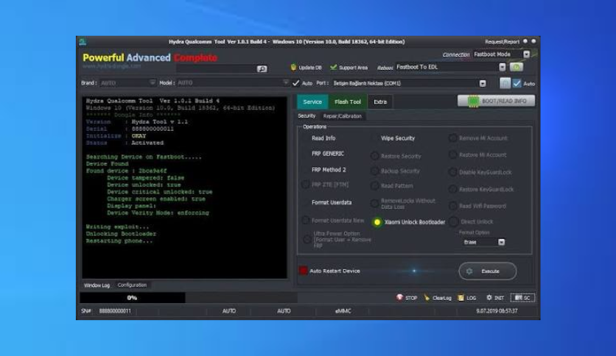Select the Wipe Security option
616x356 pixels.
[398, 138]
